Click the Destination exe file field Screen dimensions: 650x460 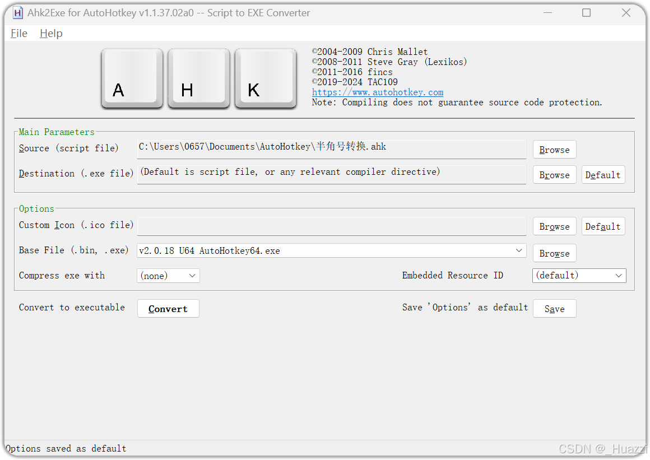point(332,174)
